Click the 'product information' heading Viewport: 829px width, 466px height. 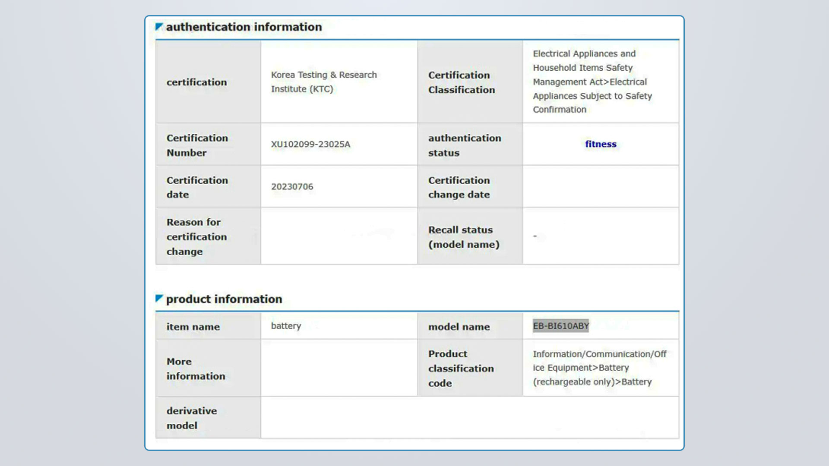(224, 299)
